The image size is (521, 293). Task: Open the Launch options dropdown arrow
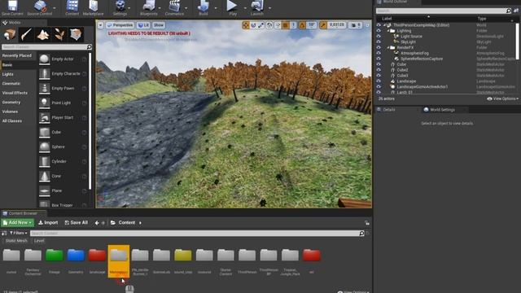tap(269, 8)
